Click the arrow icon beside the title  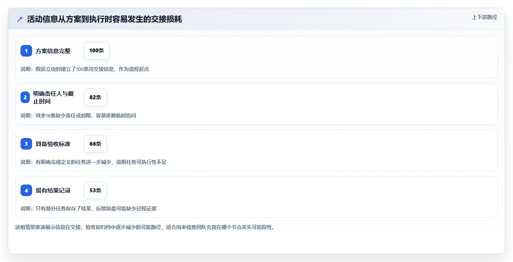coord(20,19)
